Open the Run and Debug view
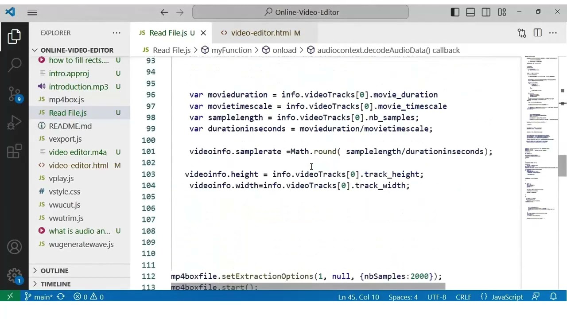Image resolution: width=567 pixels, height=319 pixels. (x=14, y=123)
